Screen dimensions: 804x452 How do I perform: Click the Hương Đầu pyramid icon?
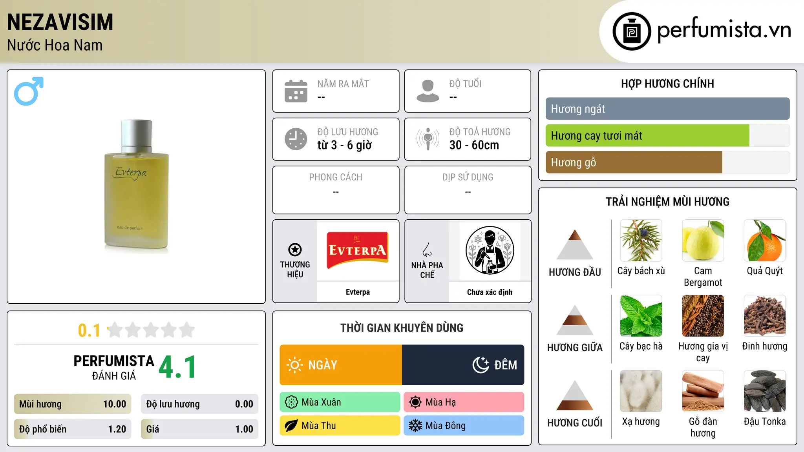point(575,244)
